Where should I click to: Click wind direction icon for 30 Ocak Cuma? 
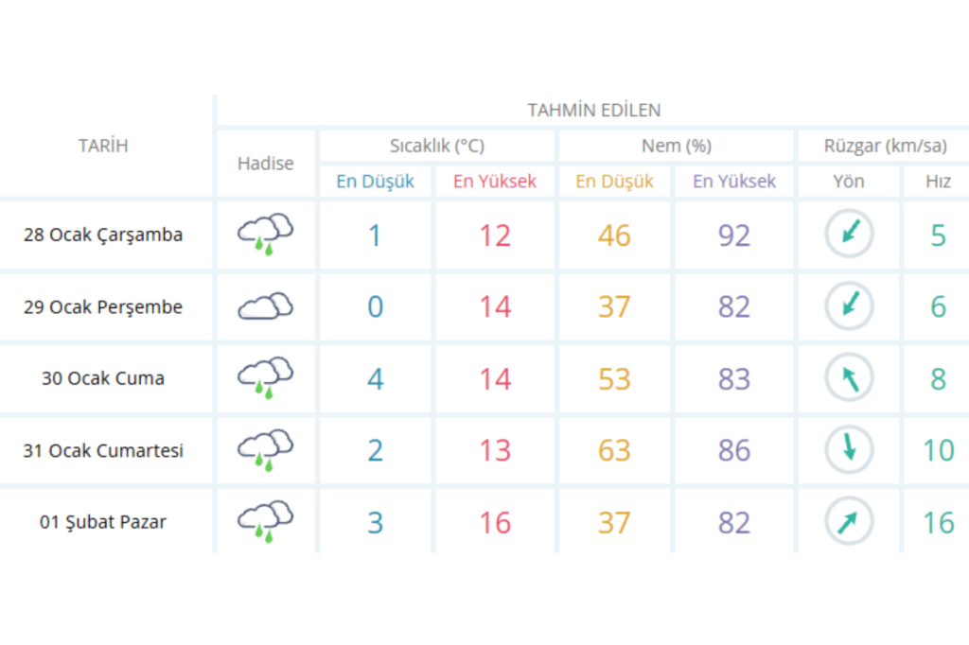pyautogui.click(x=849, y=378)
